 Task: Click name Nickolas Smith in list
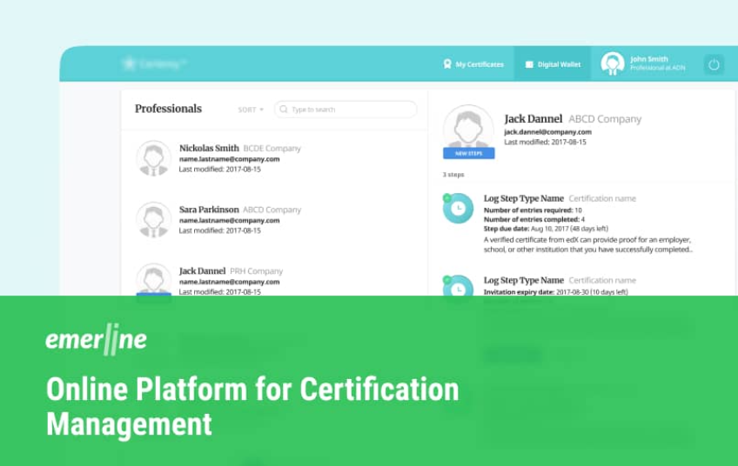point(209,148)
